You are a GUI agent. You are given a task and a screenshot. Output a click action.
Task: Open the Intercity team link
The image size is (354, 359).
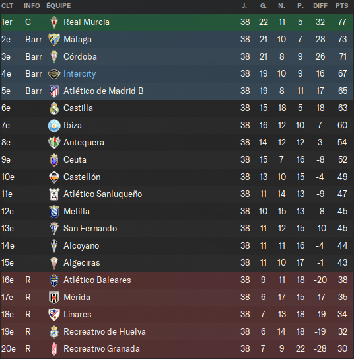tap(79, 74)
